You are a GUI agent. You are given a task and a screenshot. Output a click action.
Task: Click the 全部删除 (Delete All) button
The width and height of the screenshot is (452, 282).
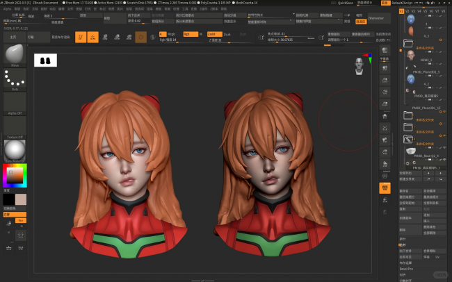point(435,233)
